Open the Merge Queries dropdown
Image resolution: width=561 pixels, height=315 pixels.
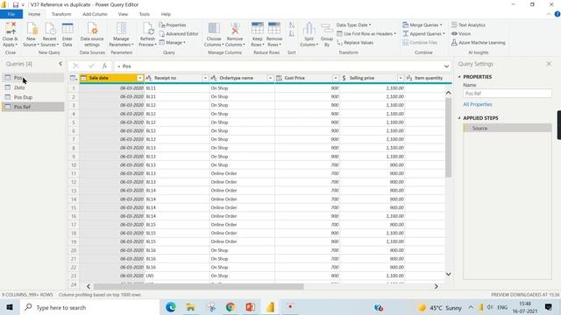click(423, 25)
